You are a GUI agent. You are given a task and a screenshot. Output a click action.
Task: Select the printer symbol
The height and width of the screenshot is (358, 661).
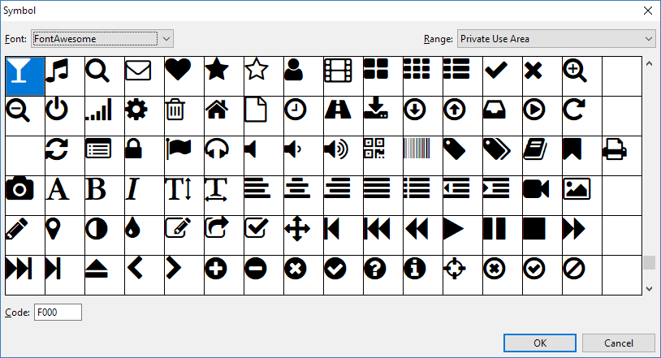[x=622, y=156]
